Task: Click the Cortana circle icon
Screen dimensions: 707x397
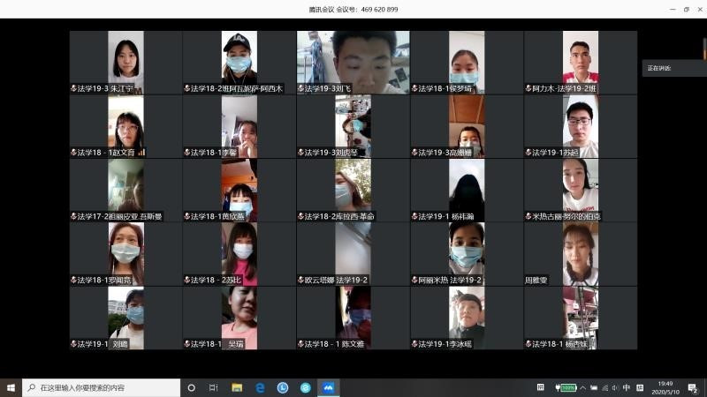Action: [191, 387]
